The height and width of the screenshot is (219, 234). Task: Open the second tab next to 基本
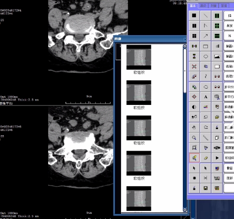pyautogui.click(x=203, y=6)
